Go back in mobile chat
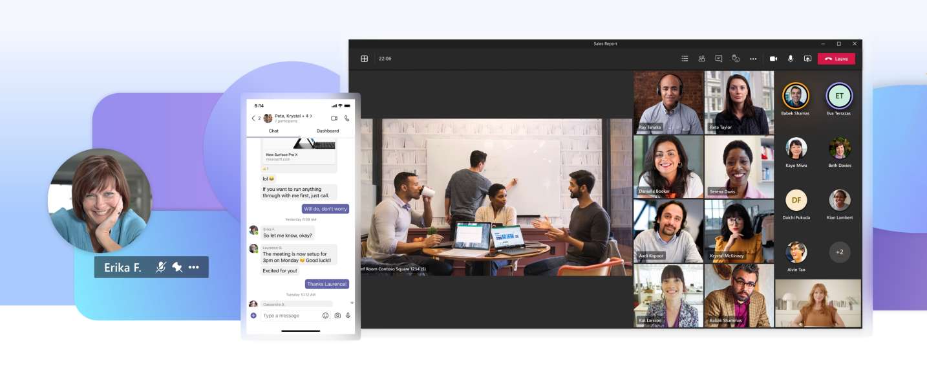 coord(253,118)
